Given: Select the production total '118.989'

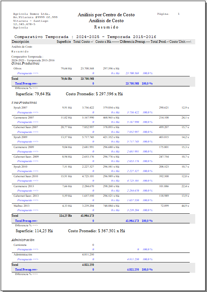Looking at the screenshot, I should tap(164, 196).
